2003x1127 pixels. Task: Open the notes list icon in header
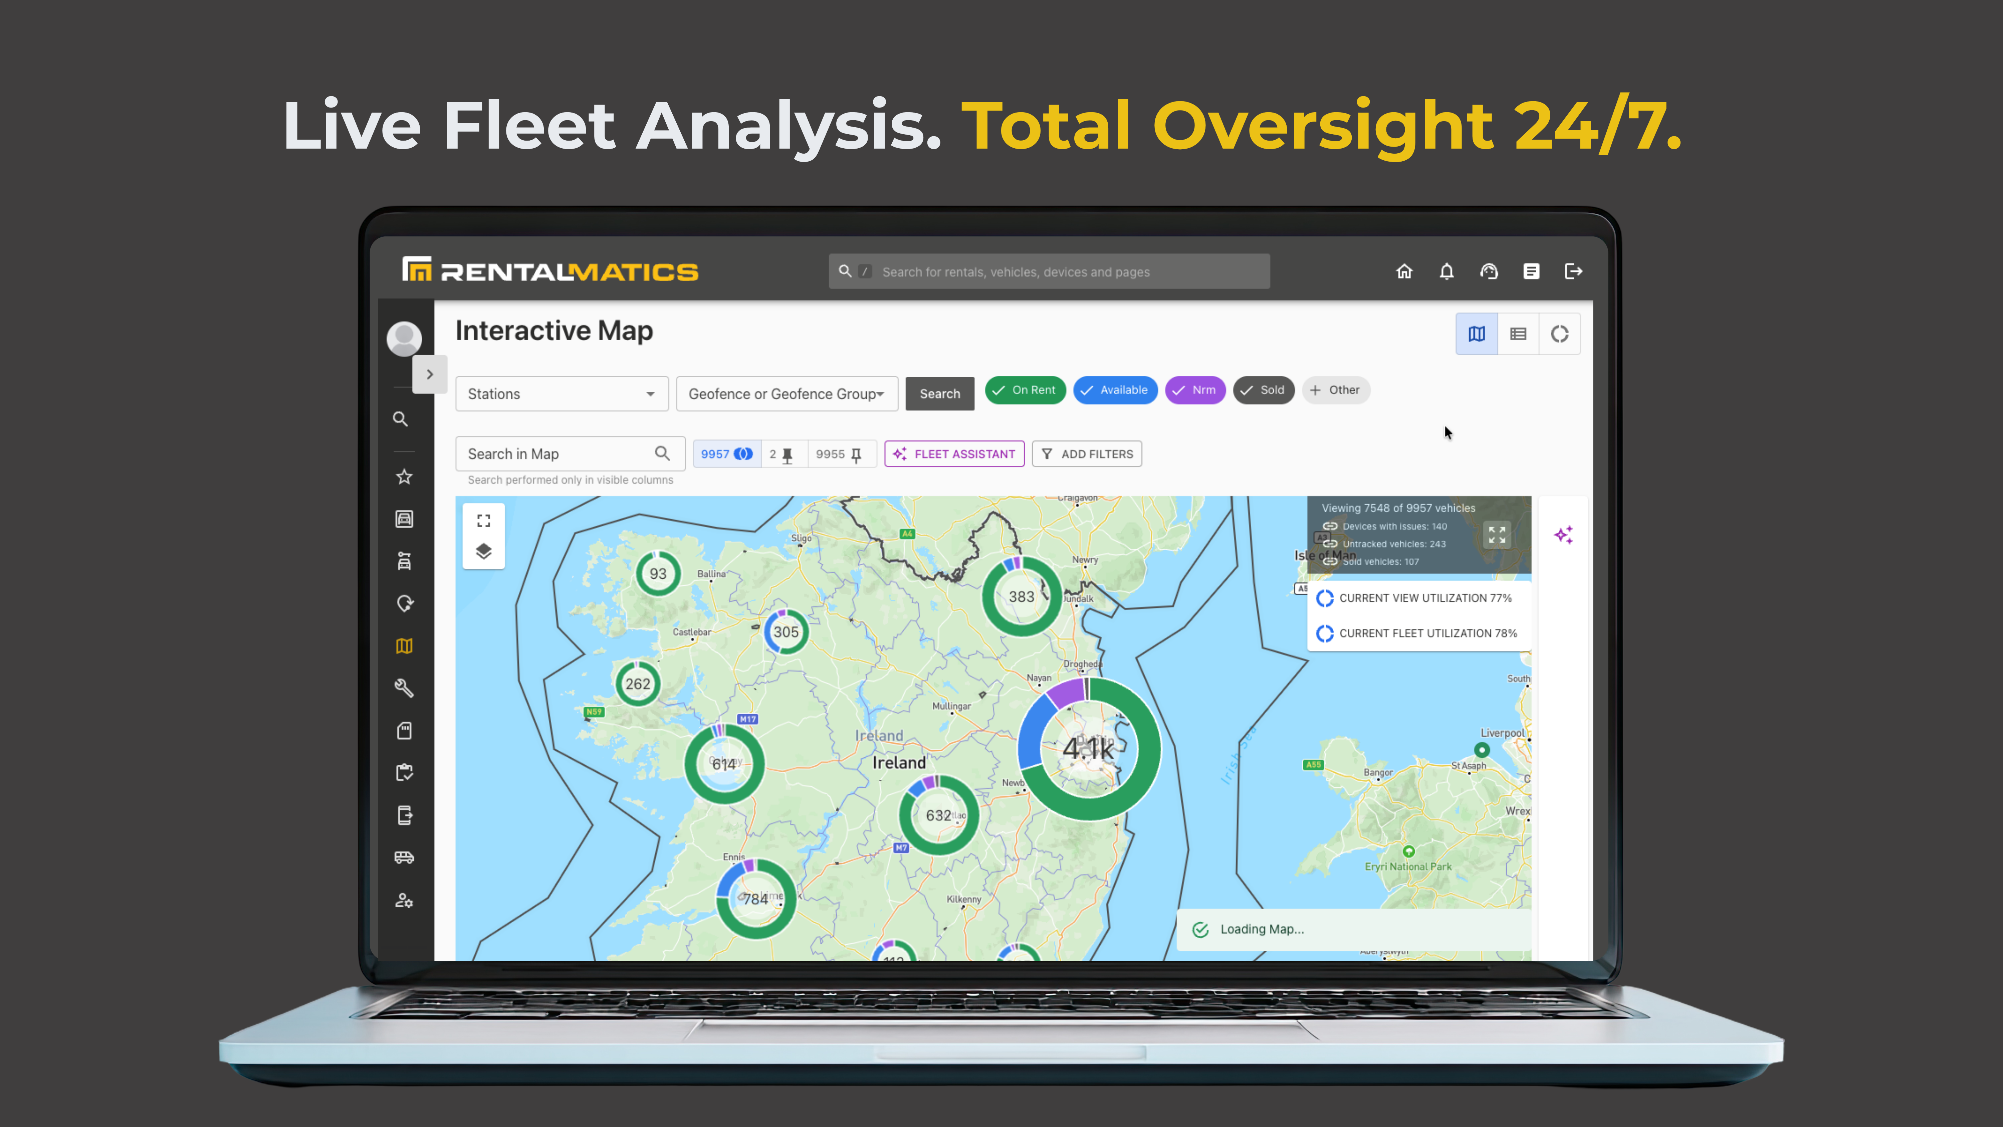click(x=1531, y=271)
